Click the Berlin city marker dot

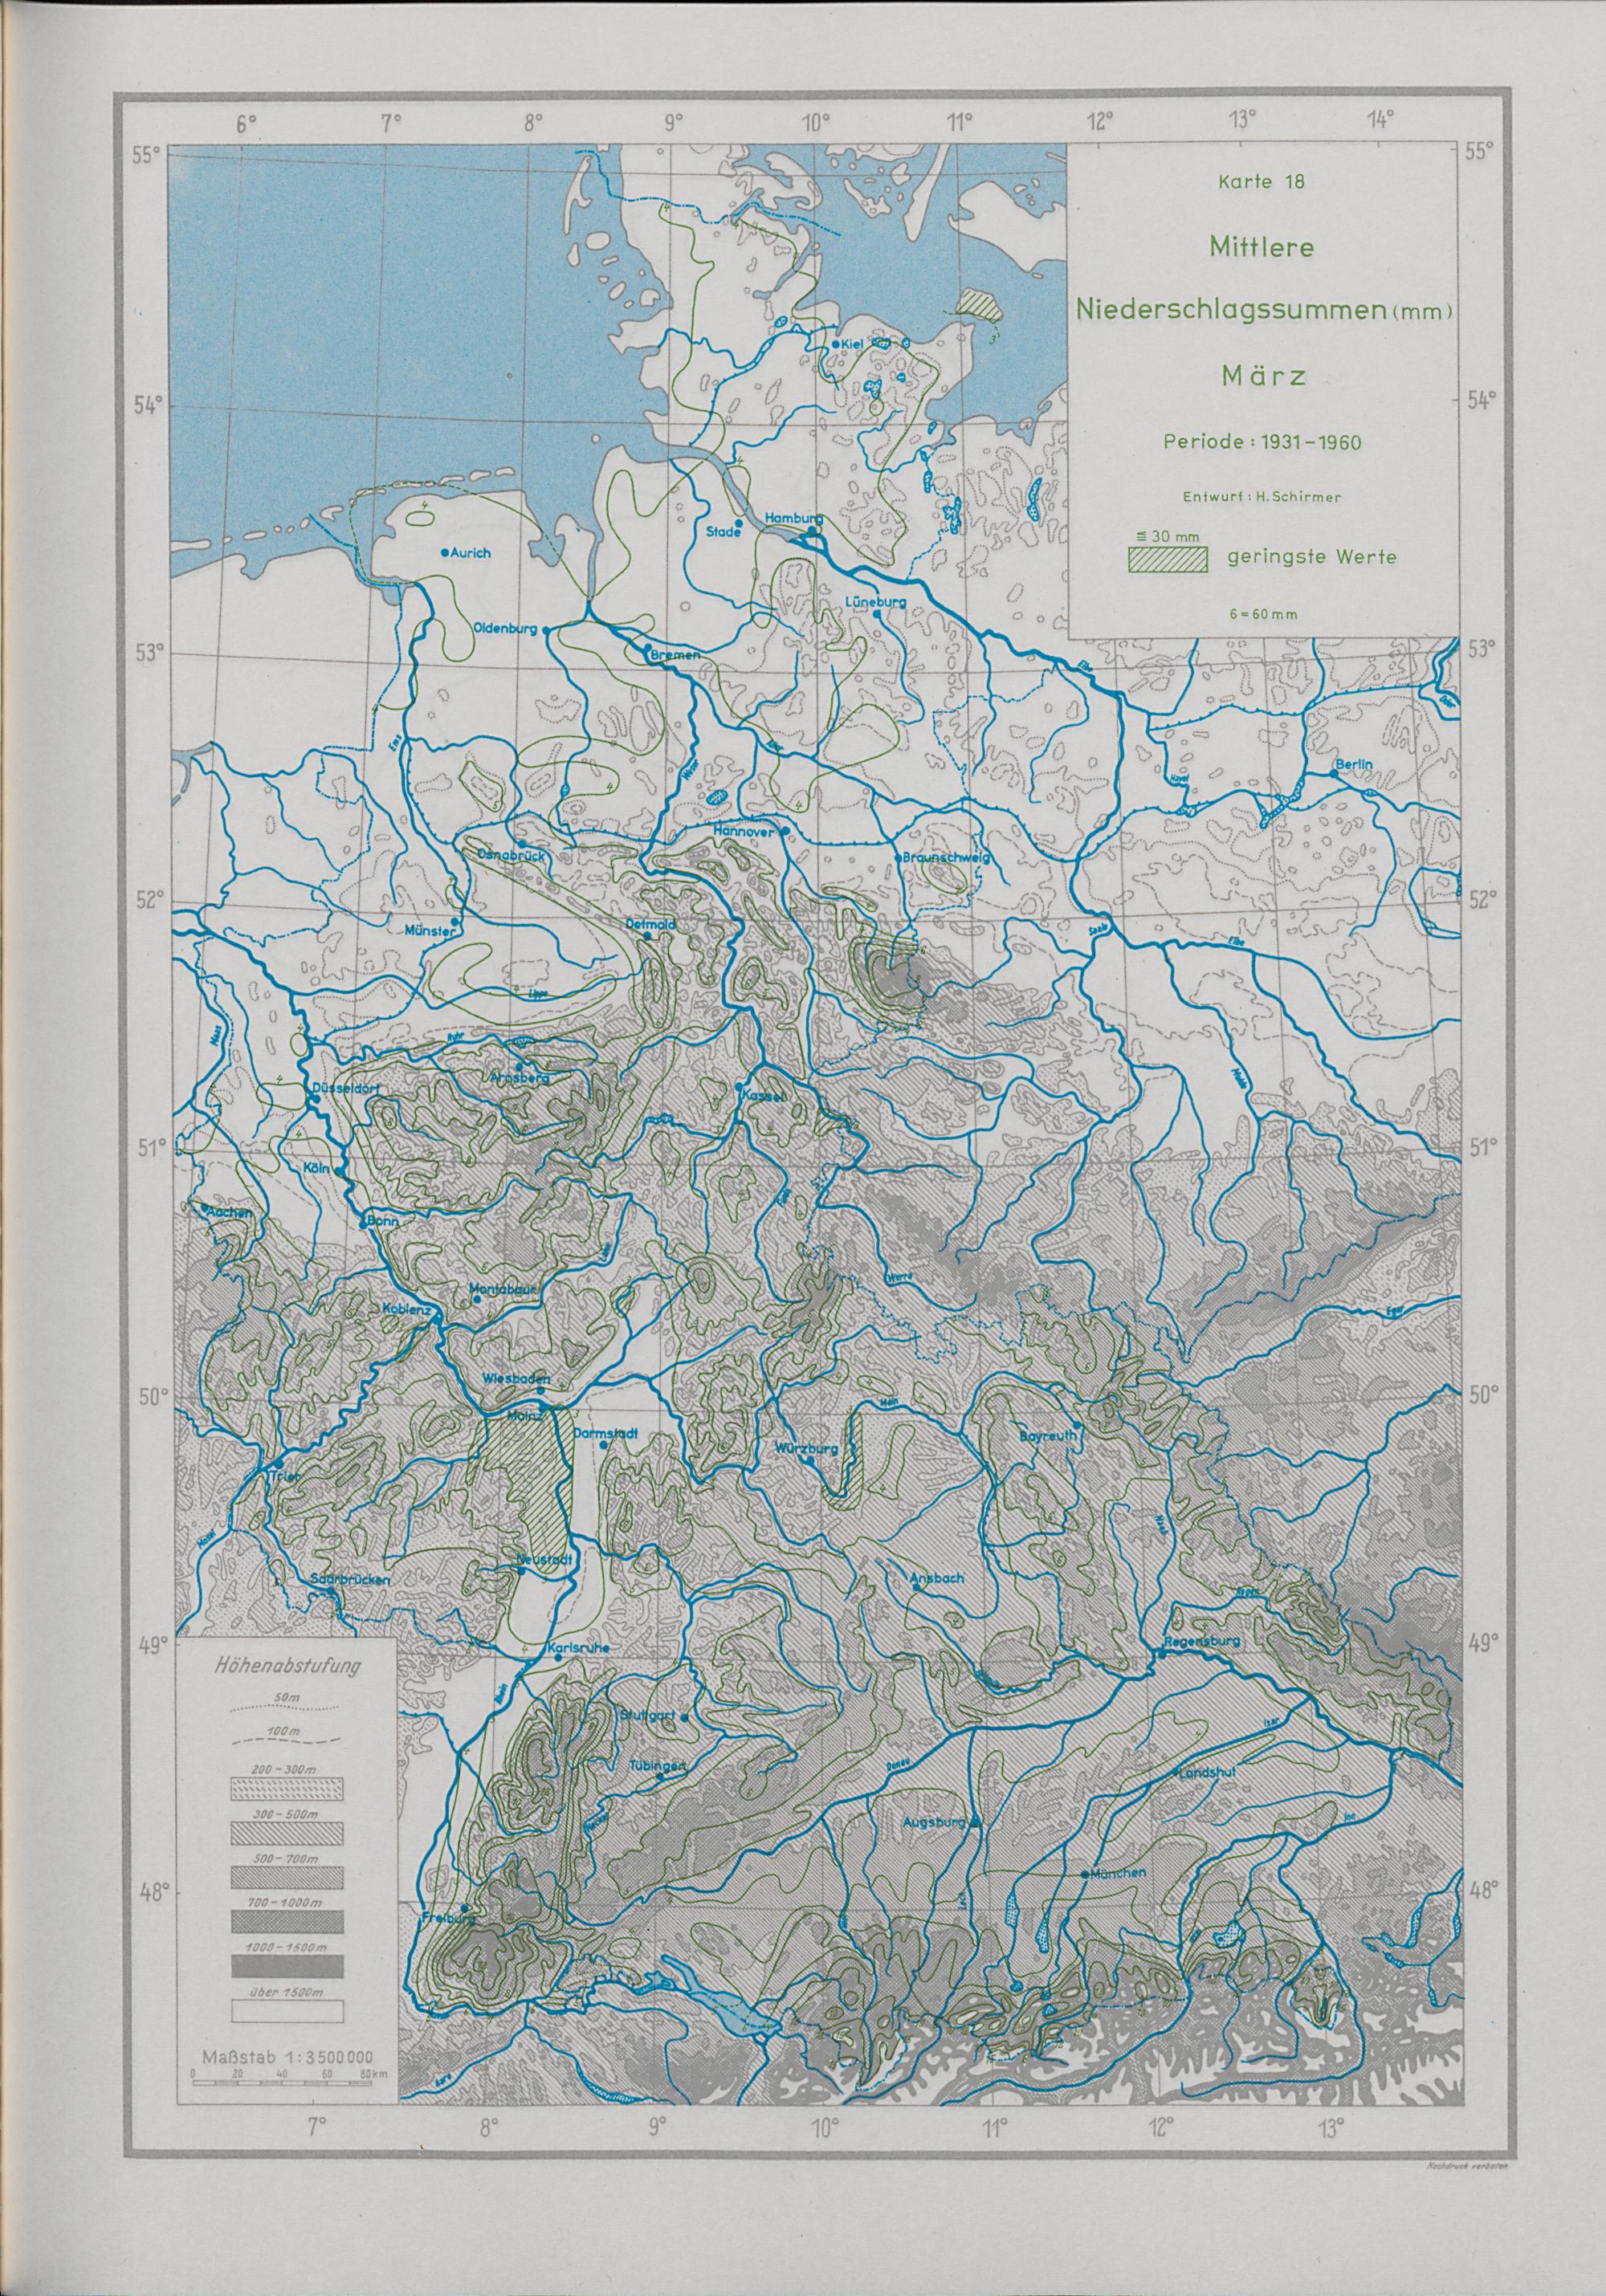point(1335,773)
